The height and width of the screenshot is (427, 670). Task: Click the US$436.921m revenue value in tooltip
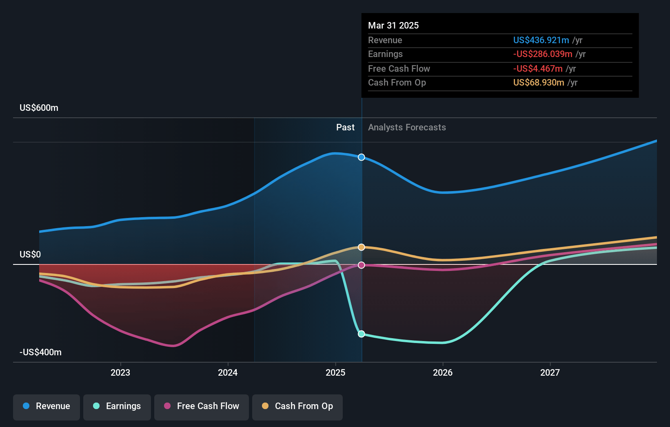(541, 40)
